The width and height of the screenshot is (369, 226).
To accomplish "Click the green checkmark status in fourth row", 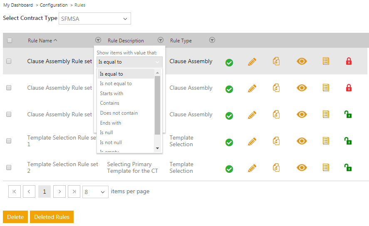I will (229, 142).
